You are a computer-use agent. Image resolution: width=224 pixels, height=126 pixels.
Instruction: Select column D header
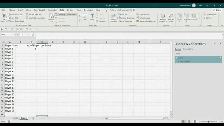42,42
